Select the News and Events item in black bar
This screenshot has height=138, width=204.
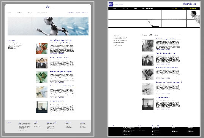(x=147, y=9)
